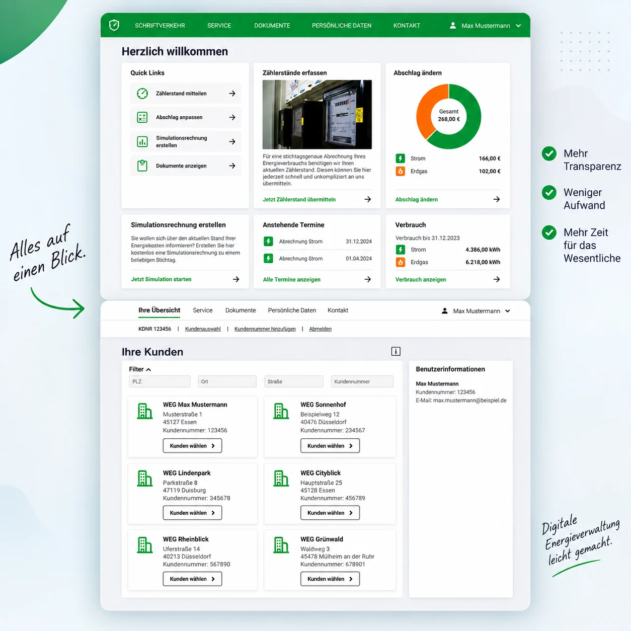This screenshot has width=631, height=631.
Task: Click Jetzt Zählerstand übermitteln link
Action: tap(299, 200)
